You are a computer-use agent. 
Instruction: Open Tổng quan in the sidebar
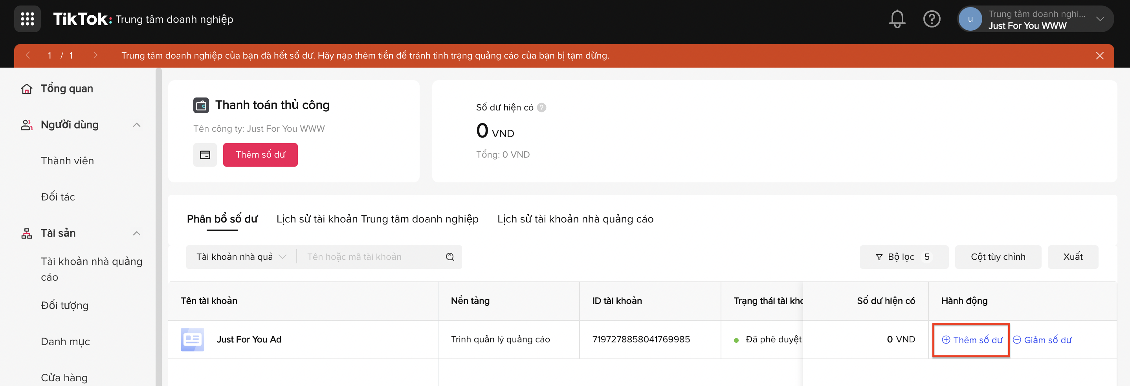tap(67, 88)
